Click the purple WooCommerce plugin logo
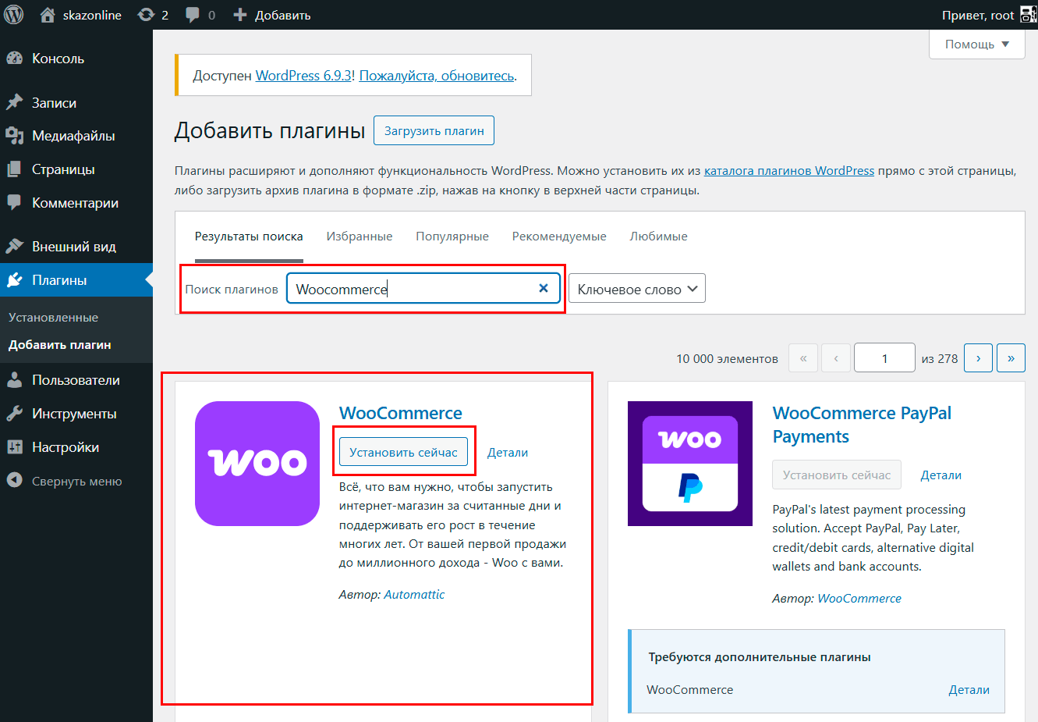Screen dimensions: 1038x722 click(257, 463)
